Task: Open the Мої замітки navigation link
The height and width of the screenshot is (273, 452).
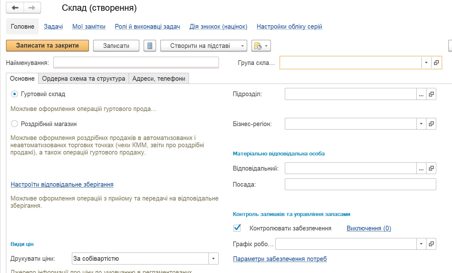Action: (89, 26)
